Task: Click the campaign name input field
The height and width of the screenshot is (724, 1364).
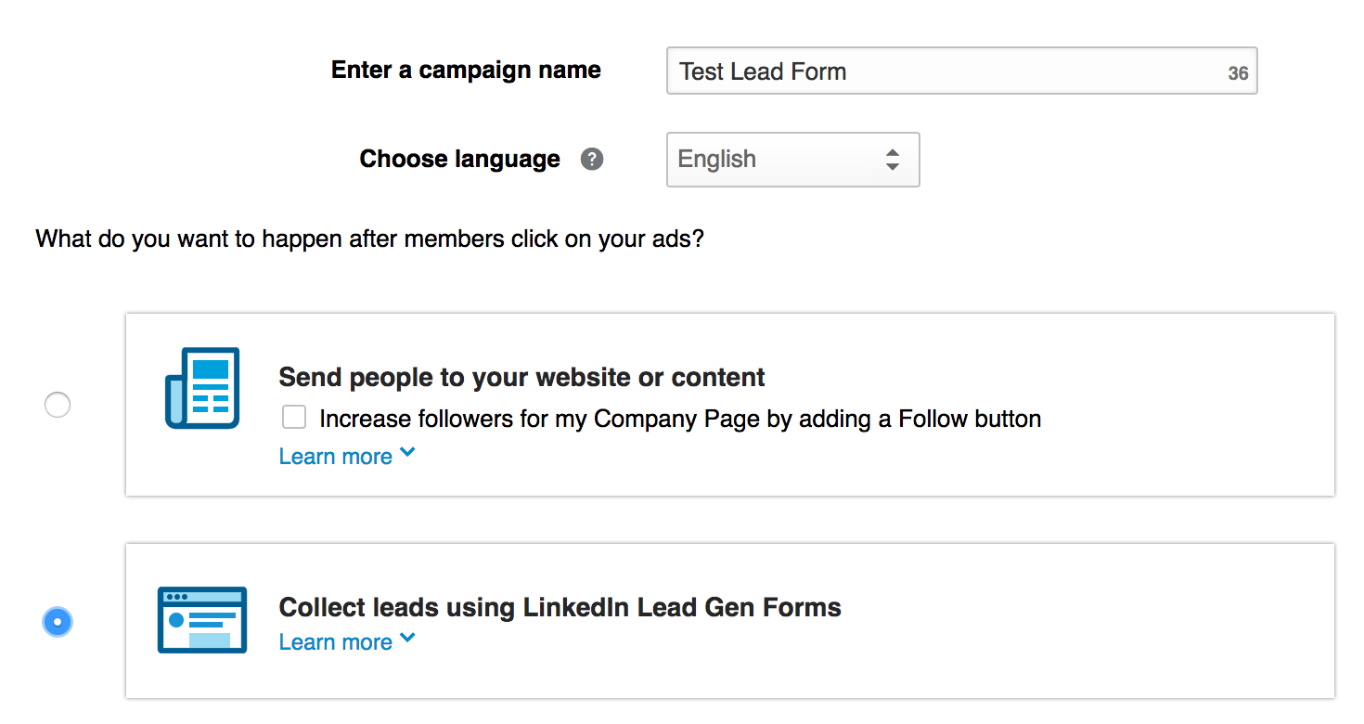Action: pos(928,71)
